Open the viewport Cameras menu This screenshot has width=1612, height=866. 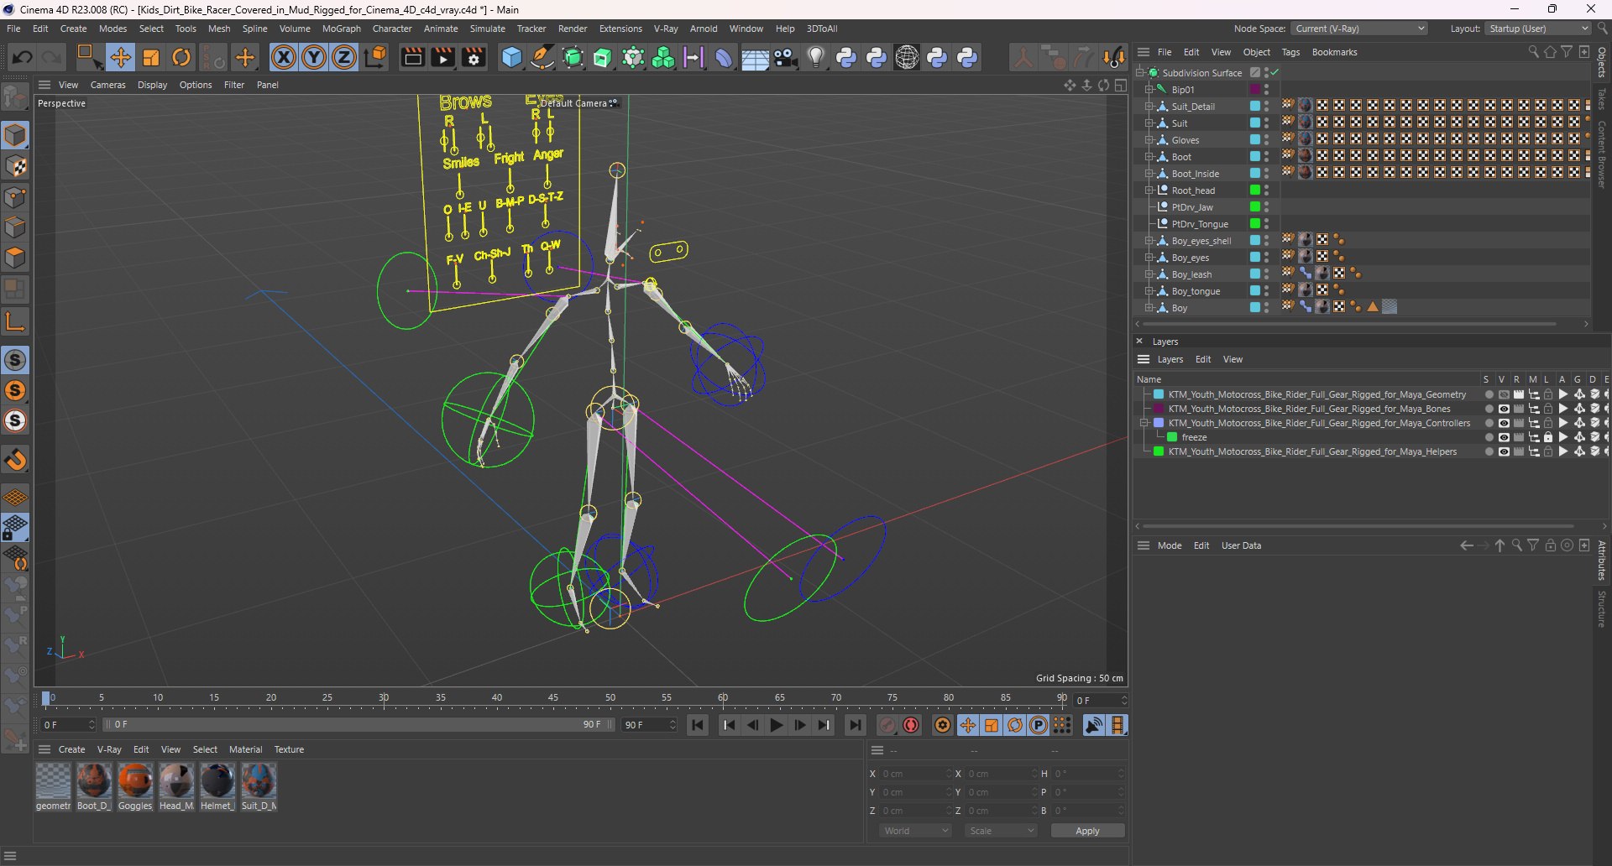coord(107,85)
